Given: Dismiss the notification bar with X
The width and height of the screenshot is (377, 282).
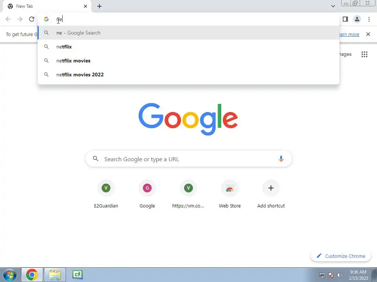Looking at the screenshot, I should [368, 34].
